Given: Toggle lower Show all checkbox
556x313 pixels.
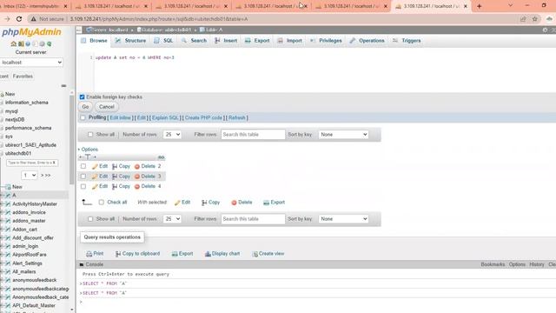Looking at the screenshot, I should coord(90,219).
